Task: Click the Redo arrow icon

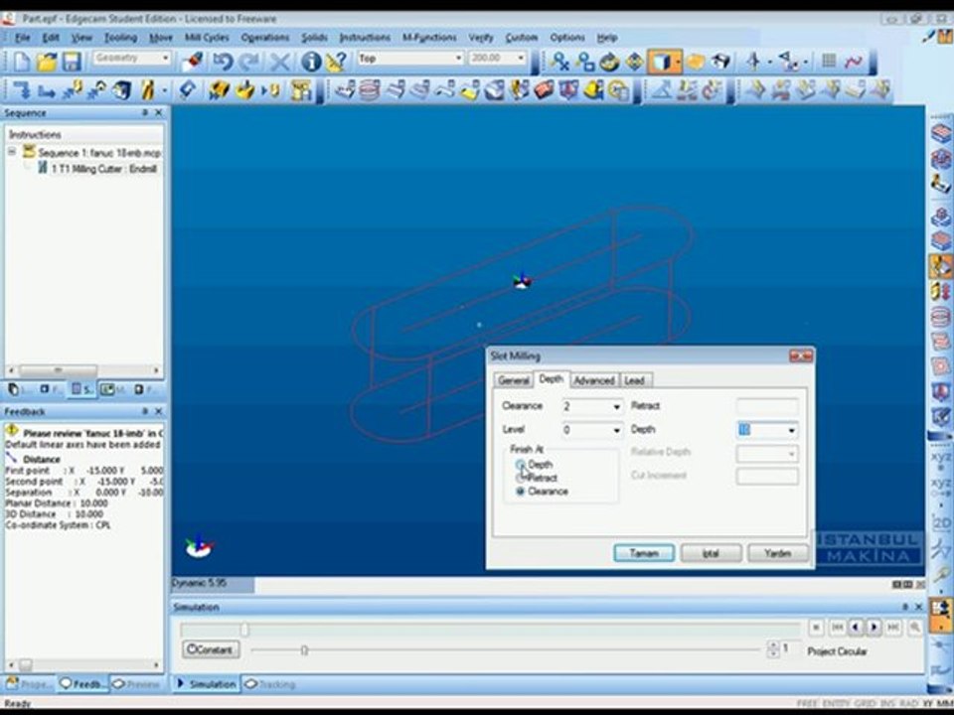Action: [248, 61]
